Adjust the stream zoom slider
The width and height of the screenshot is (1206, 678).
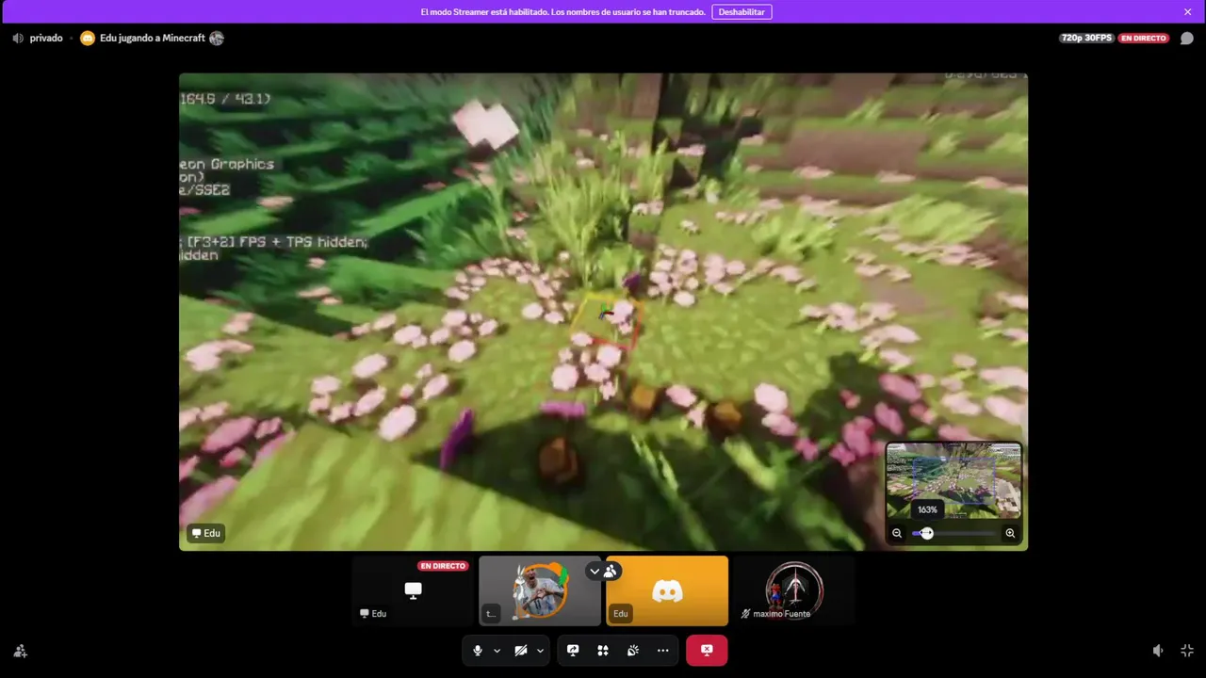pyautogui.click(x=953, y=533)
